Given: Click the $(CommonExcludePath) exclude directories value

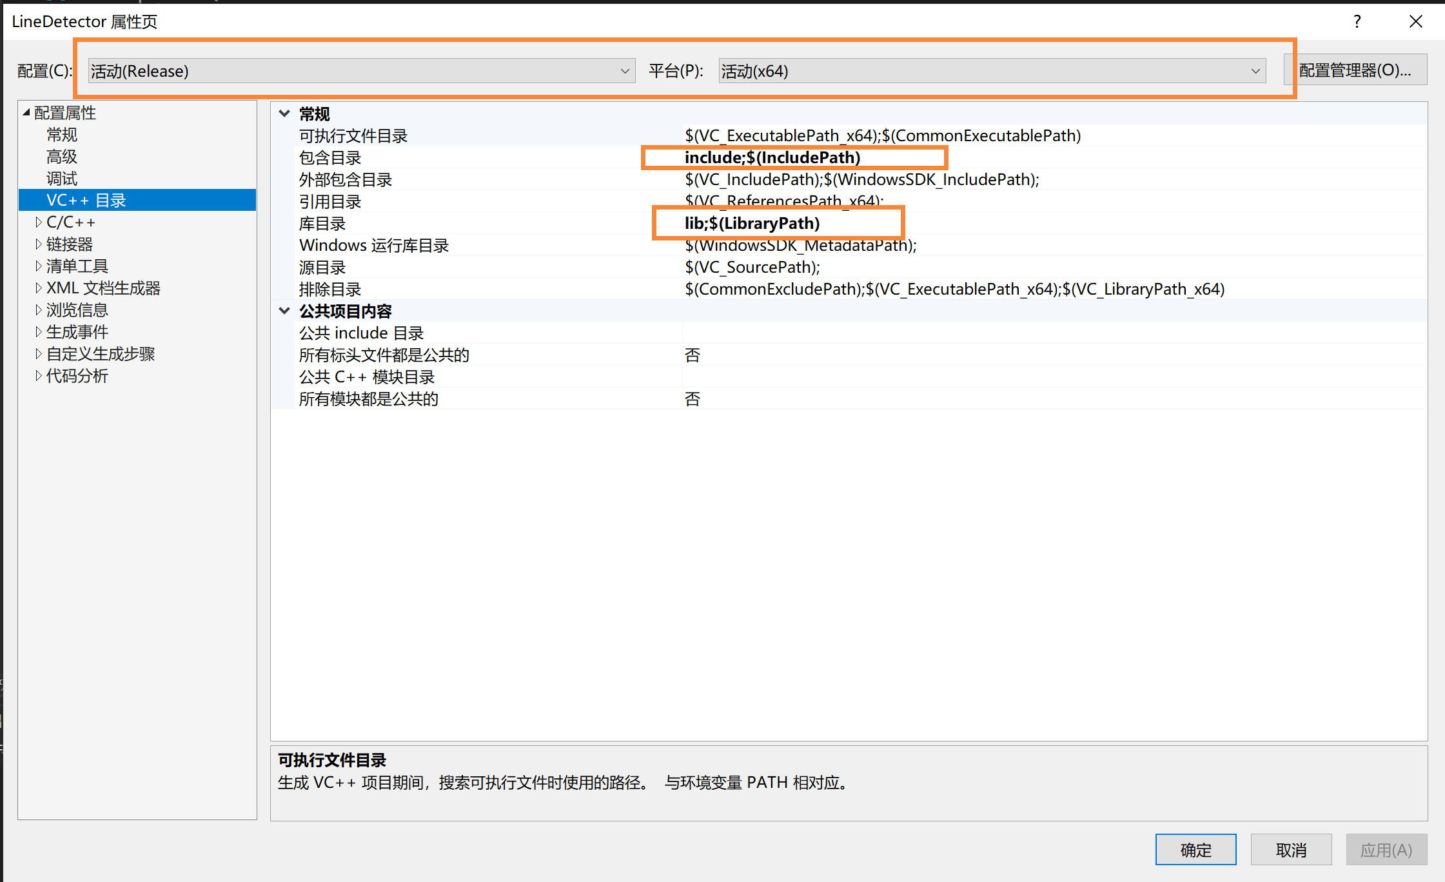Looking at the screenshot, I should click(954, 289).
